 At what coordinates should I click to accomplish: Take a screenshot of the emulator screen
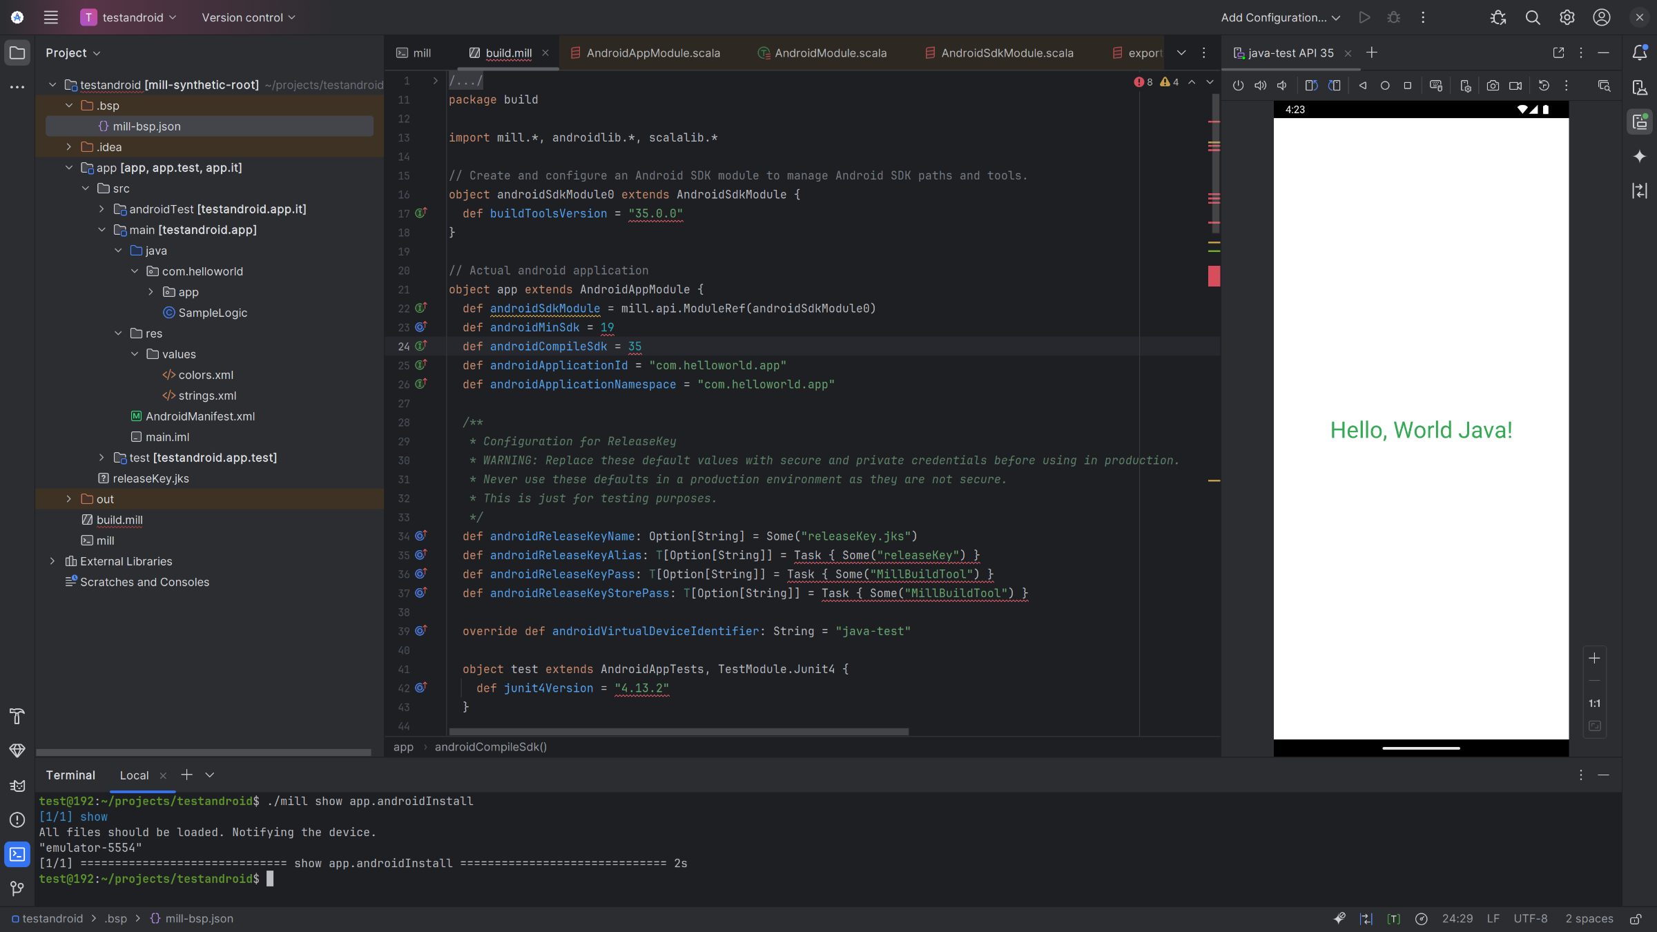[x=1493, y=86]
